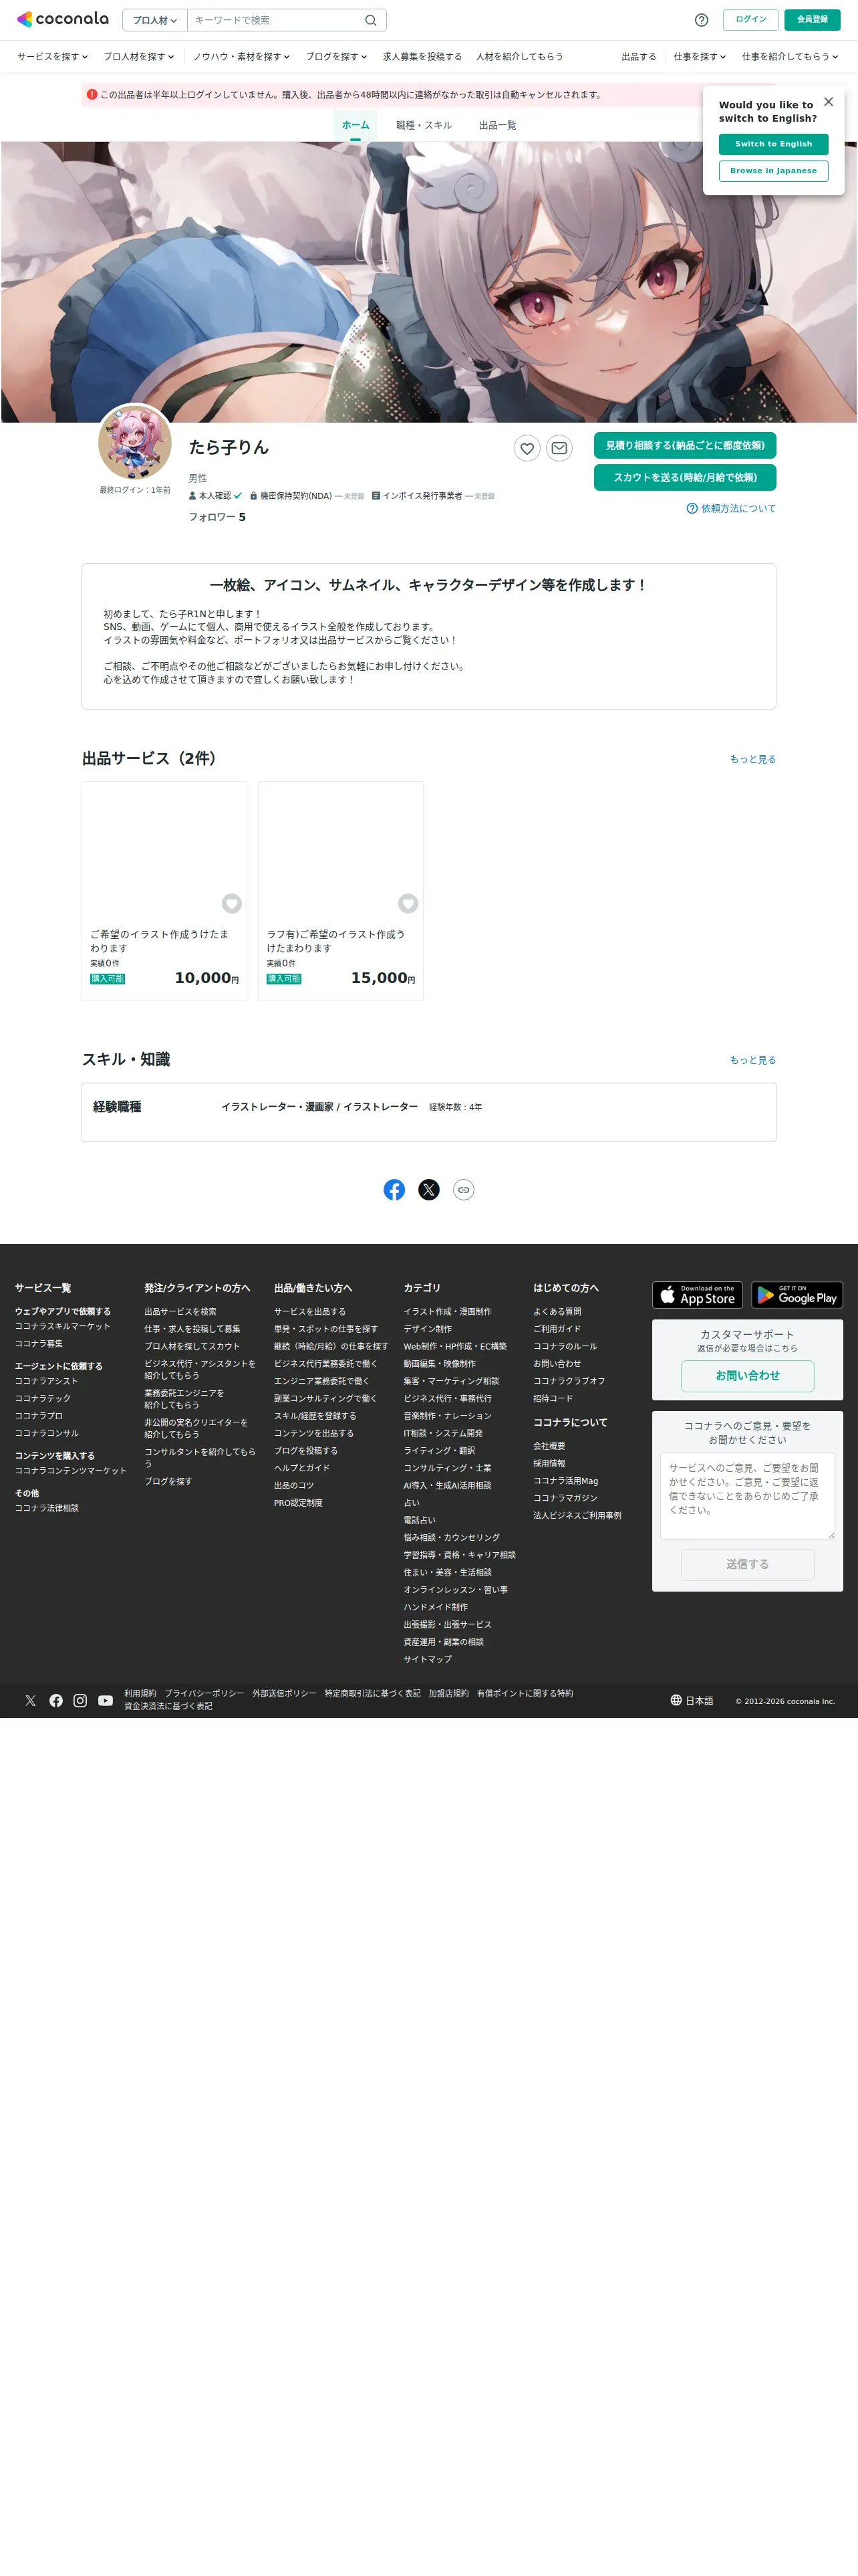Click 見積り相談する button

point(685,445)
